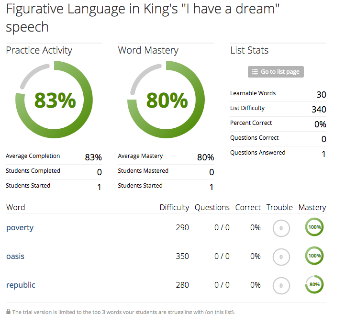345x314 pixels.
Task: Sort by the Questions column header
Action: click(x=212, y=207)
